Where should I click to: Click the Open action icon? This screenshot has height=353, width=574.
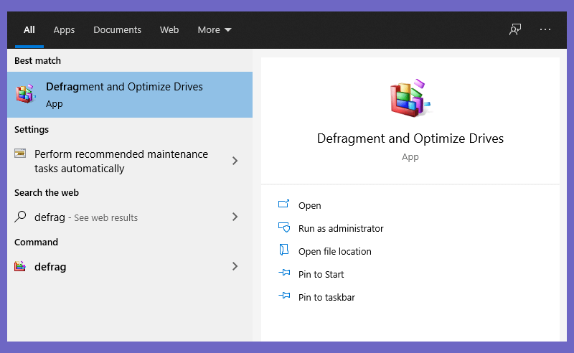click(x=283, y=204)
